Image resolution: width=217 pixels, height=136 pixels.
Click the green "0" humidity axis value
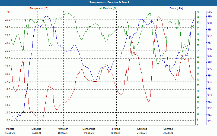click(x=197, y=125)
